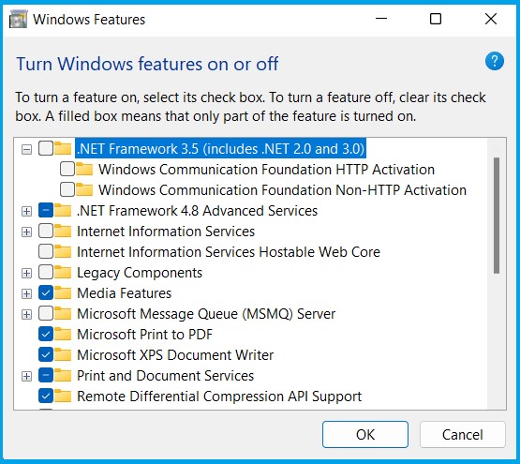The image size is (520, 464).
Task: Collapse the .NET Framework 3.5 tree node
Action: pyautogui.click(x=26, y=149)
